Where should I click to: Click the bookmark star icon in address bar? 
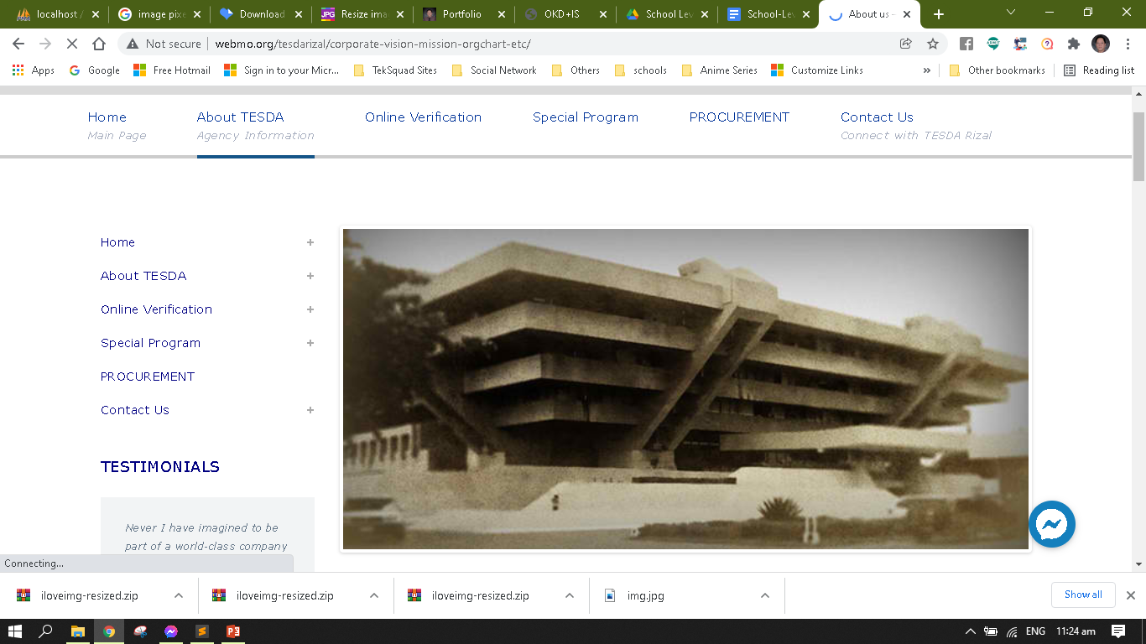click(932, 44)
